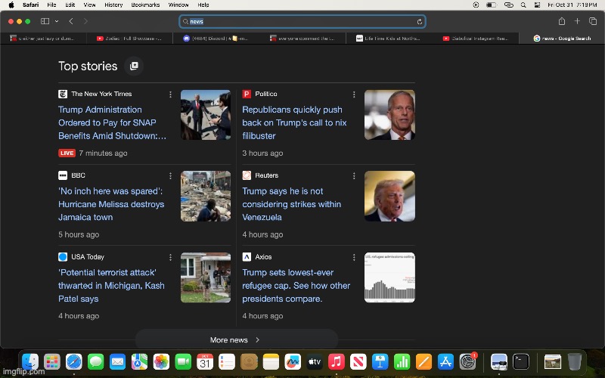Open three-dot options for New York Times story
Image resolution: width=605 pixels, height=378 pixels.
(170, 94)
